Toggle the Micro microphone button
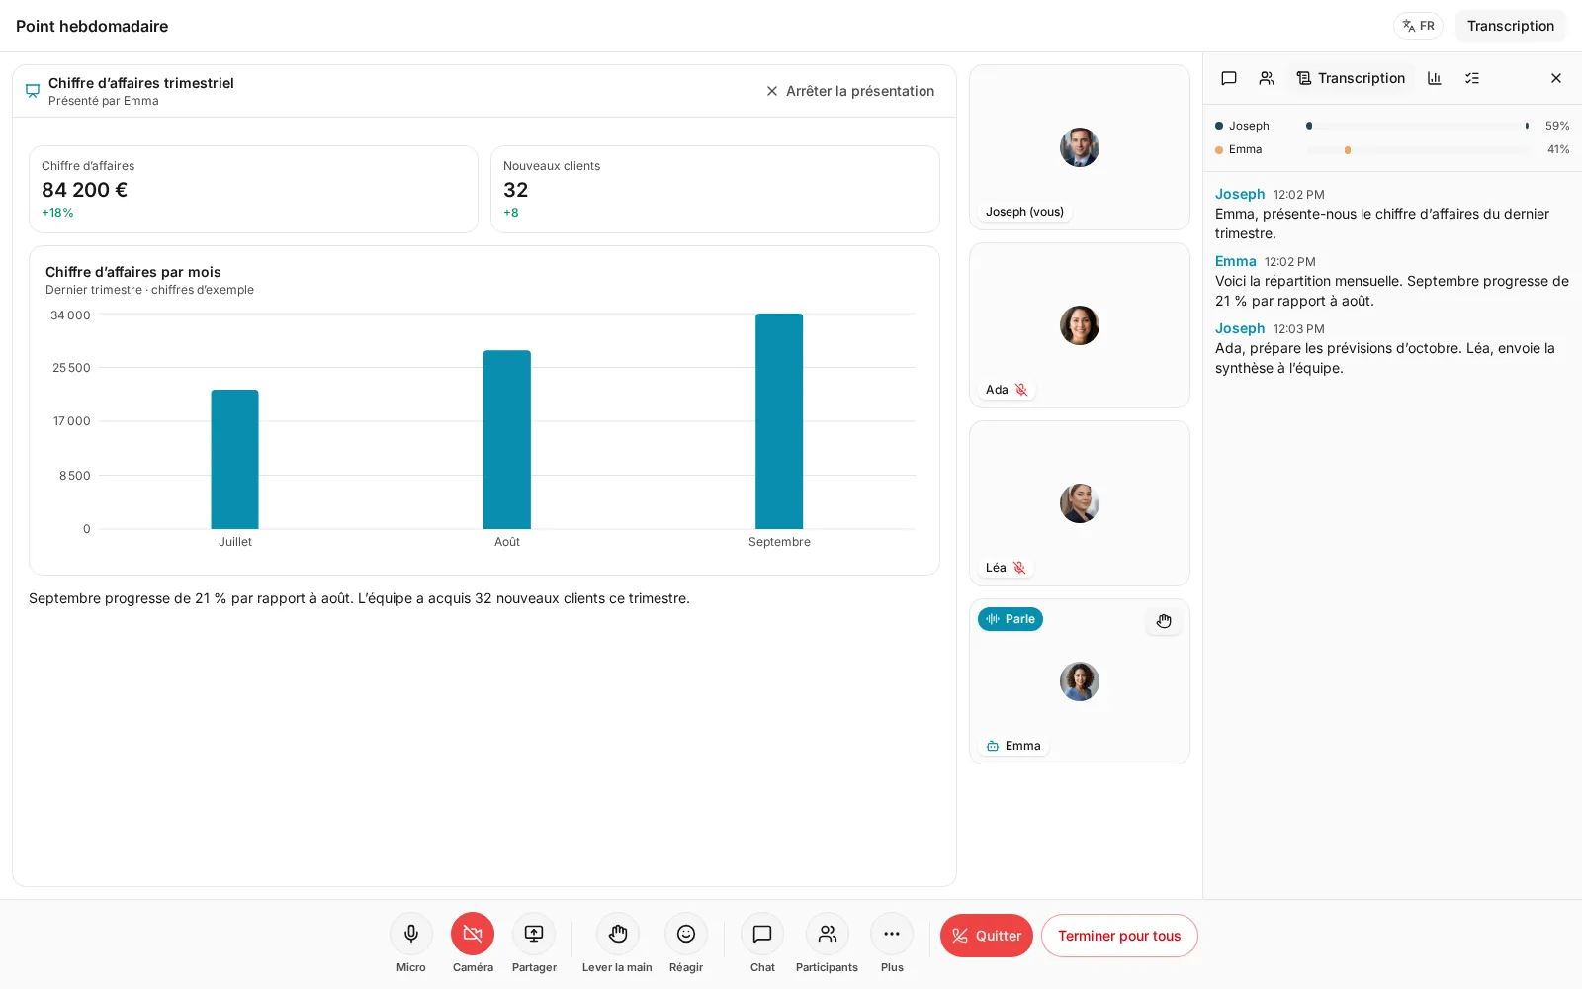Screen dimensions: 1582x989 tap(411, 934)
